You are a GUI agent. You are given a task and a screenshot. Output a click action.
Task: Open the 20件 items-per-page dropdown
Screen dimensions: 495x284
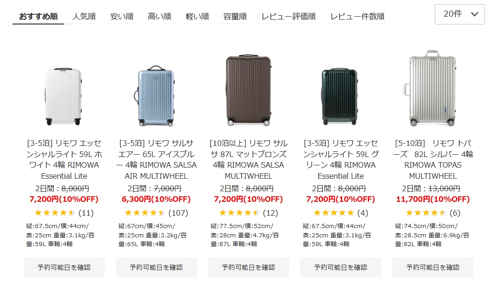pos(459,14)
